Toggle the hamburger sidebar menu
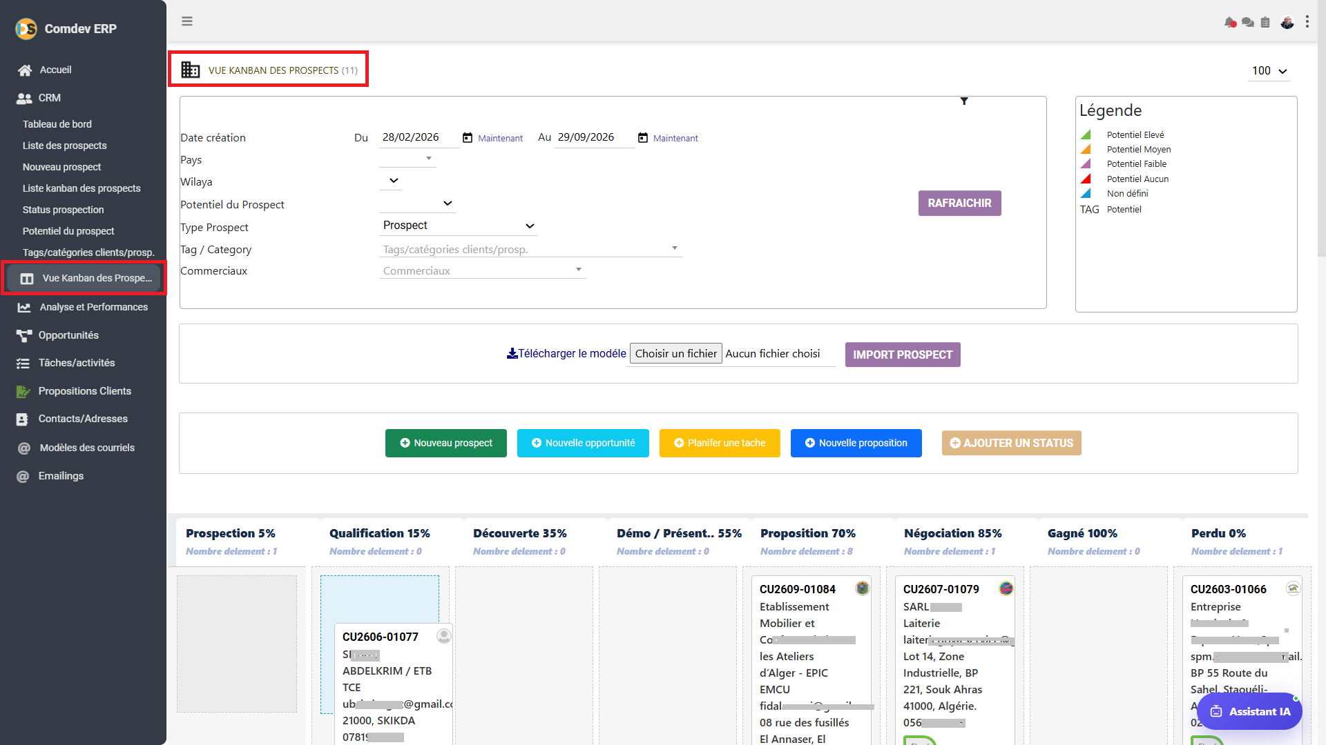Screen dimensions: 1326x745 (186, 21)
